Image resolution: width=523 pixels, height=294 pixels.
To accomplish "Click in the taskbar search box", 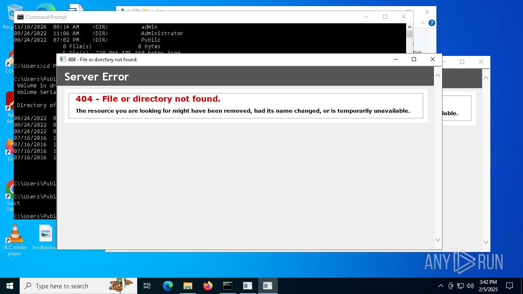I will tap(78, 286).
